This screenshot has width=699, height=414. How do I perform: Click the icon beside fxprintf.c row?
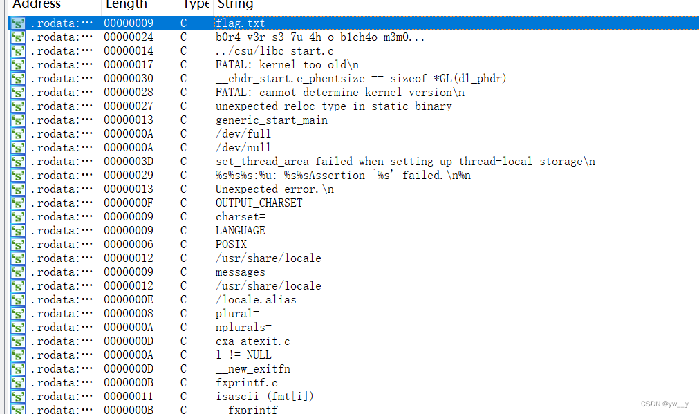point(18,382)
